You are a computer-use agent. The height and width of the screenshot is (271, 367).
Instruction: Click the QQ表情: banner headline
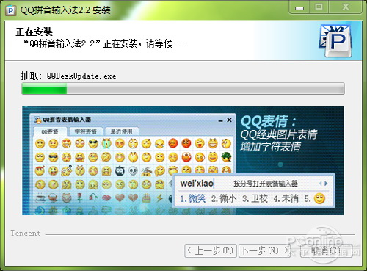(x=269, y=121)
